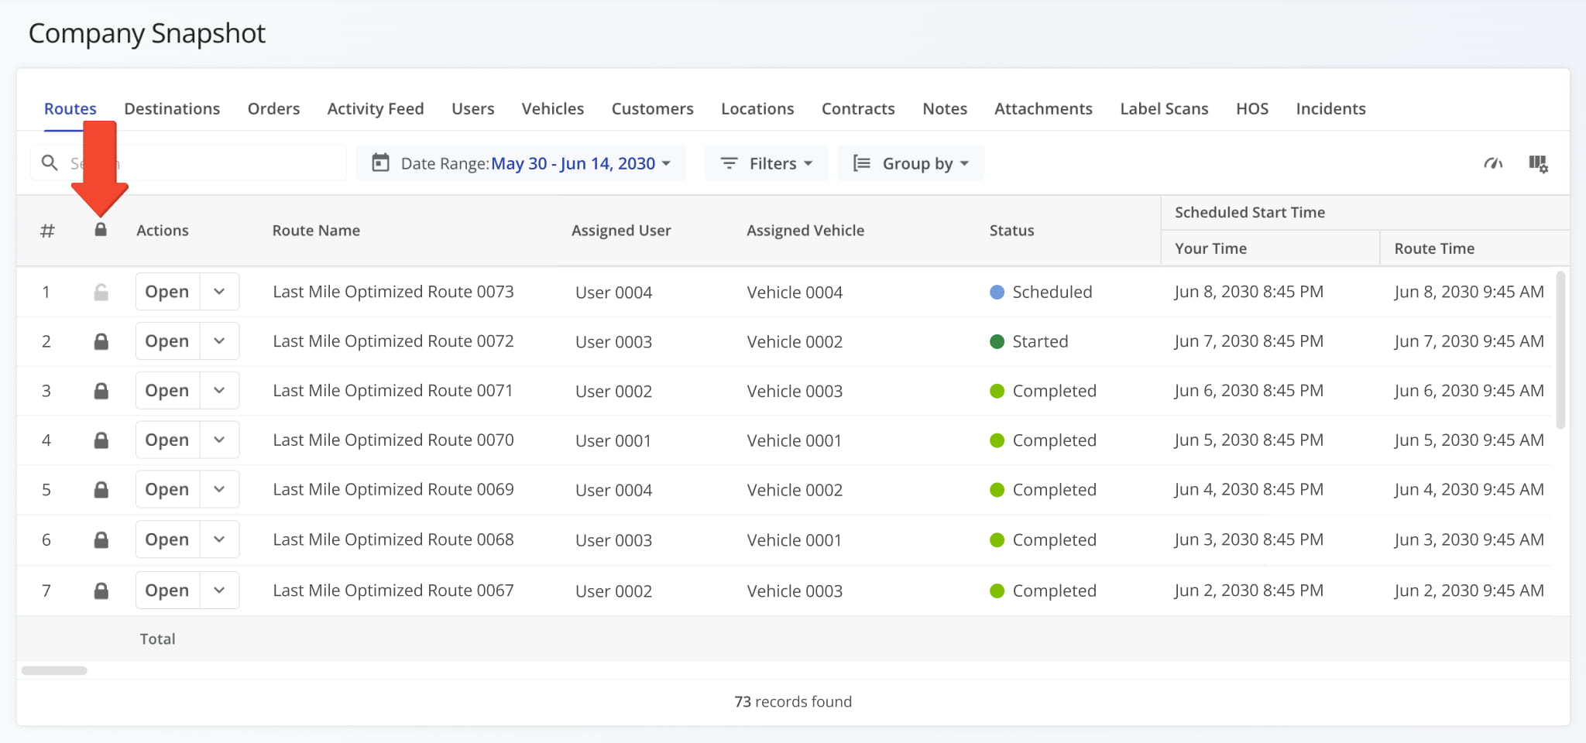Toggle the lock for Route 0072

101,341
